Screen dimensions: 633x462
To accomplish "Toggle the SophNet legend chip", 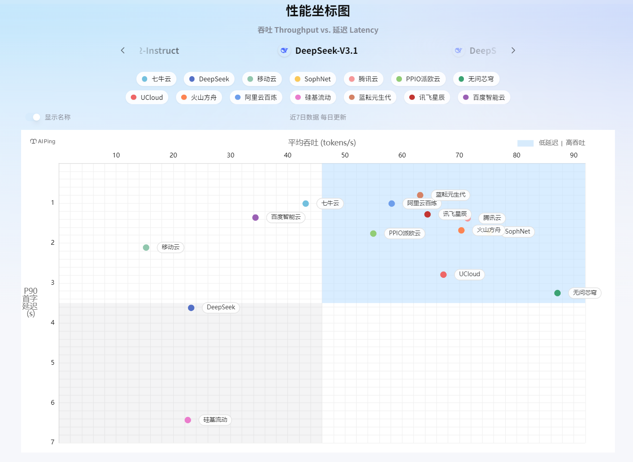I will click(x=312, y=79).
